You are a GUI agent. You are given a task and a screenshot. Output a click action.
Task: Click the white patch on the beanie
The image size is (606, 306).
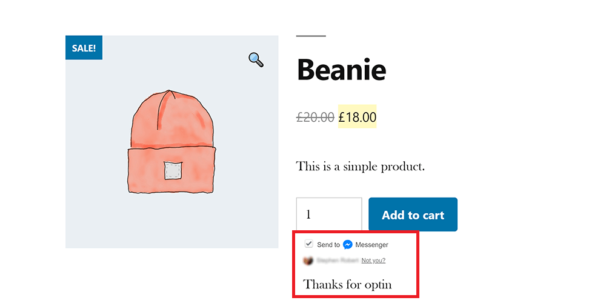(x=173, y=171)
